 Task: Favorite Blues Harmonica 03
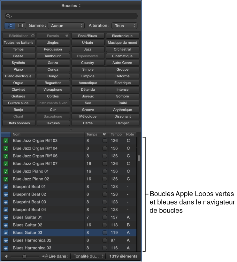click(105, 248)
